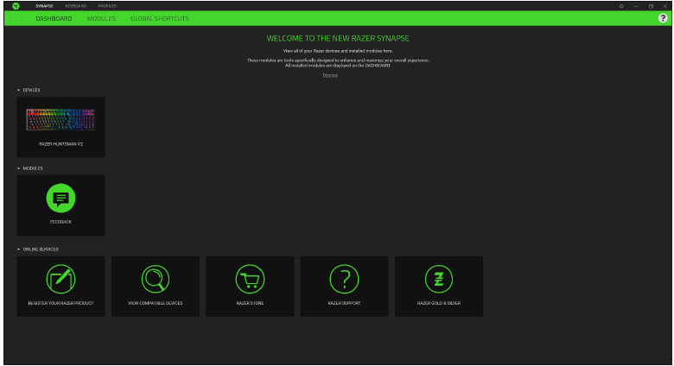Switch to the Profiles top tab
Screen dimensions: 674x366
pyautogui.click(x=107, y=6)
